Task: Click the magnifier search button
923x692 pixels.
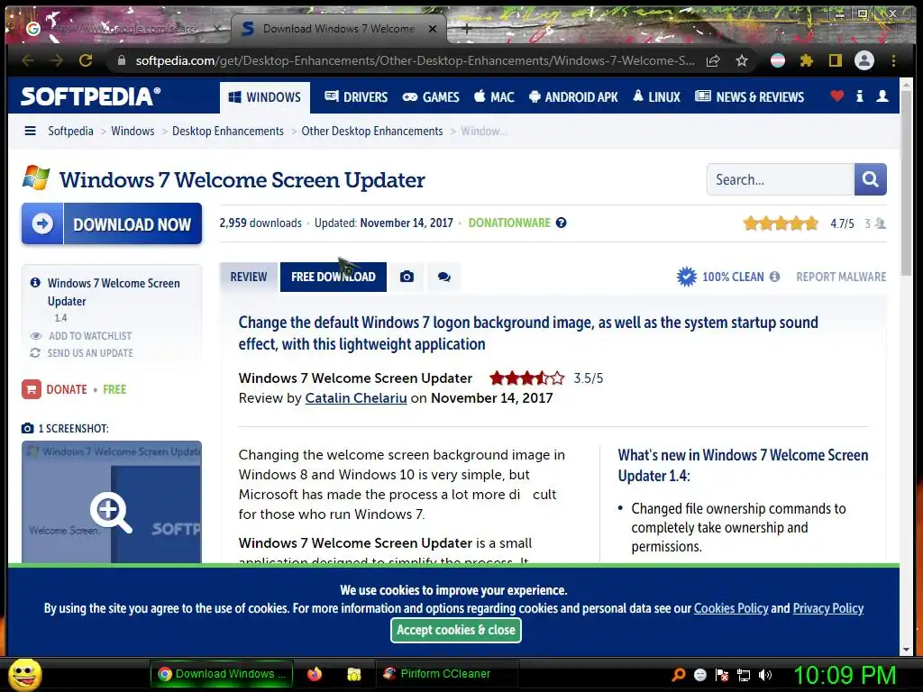Action: point(870,179)
